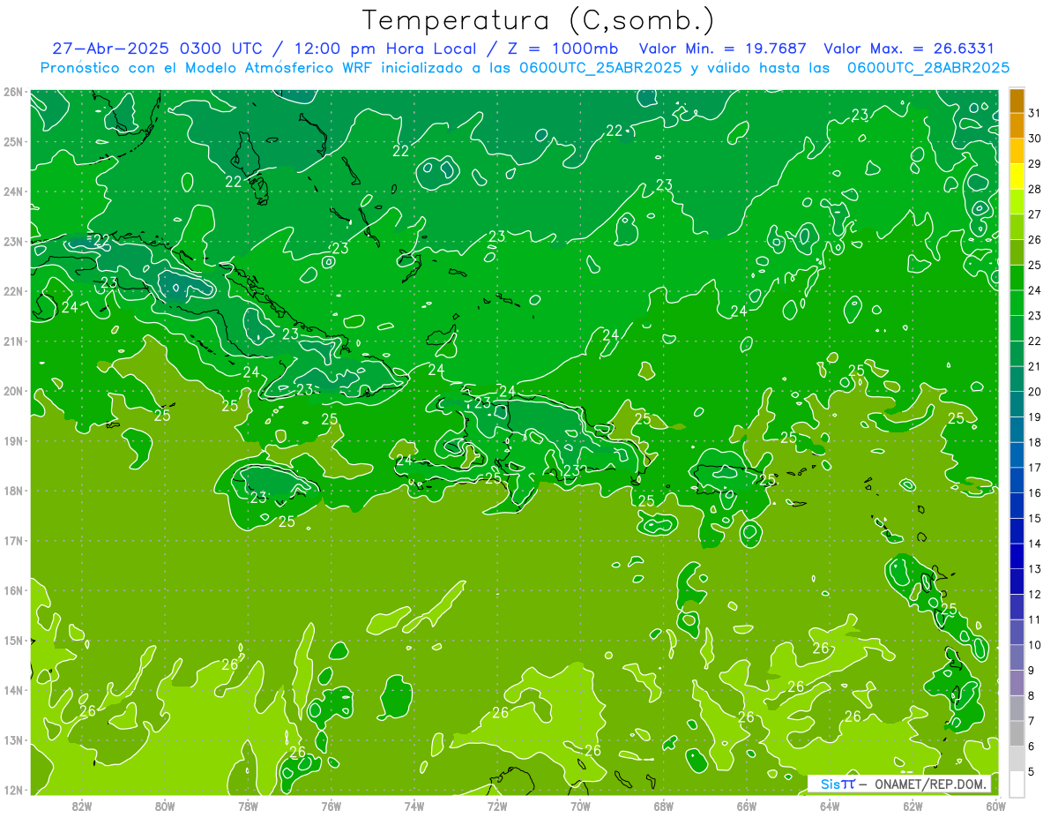This screenshot has width=1058, height=818.
Task: Click the "21N" latitude axis label
Action: 12,341
